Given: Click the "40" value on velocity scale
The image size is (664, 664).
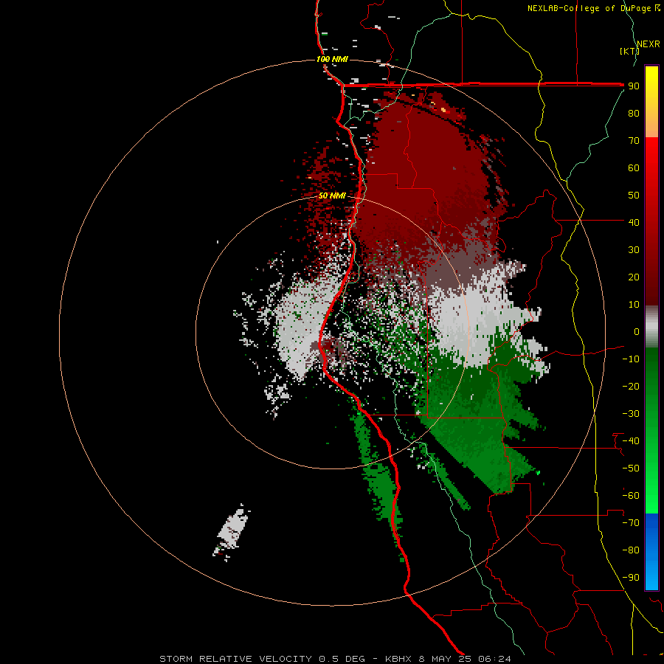Looking at the screenshot, I should tap(634, 222).
